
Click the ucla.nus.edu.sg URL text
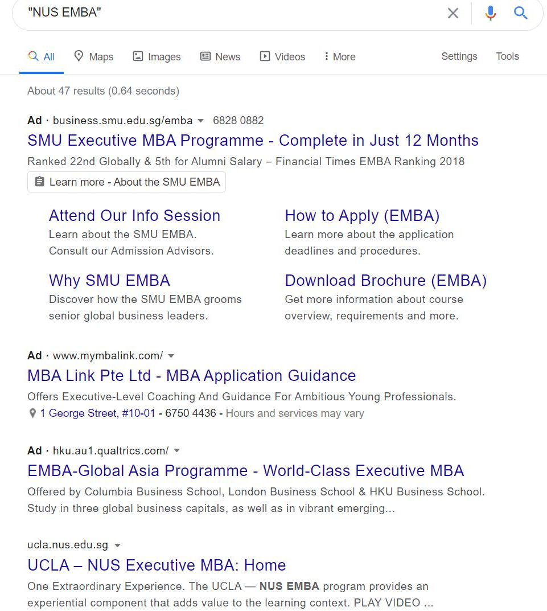tap(67, 545)
